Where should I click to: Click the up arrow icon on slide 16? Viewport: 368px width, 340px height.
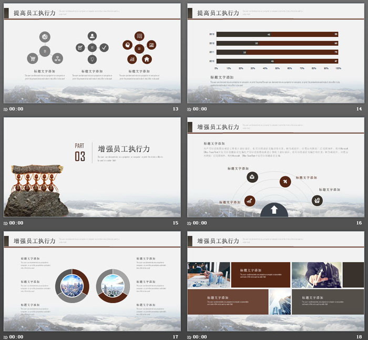tap(274, 210)
